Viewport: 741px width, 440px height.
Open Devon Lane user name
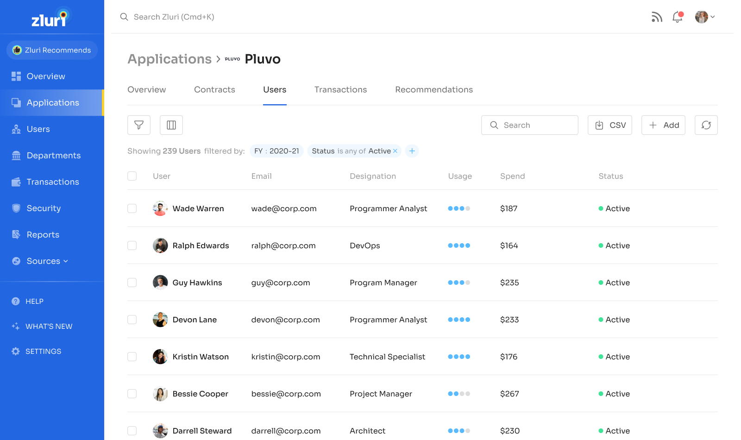click(x=195, y=320)
